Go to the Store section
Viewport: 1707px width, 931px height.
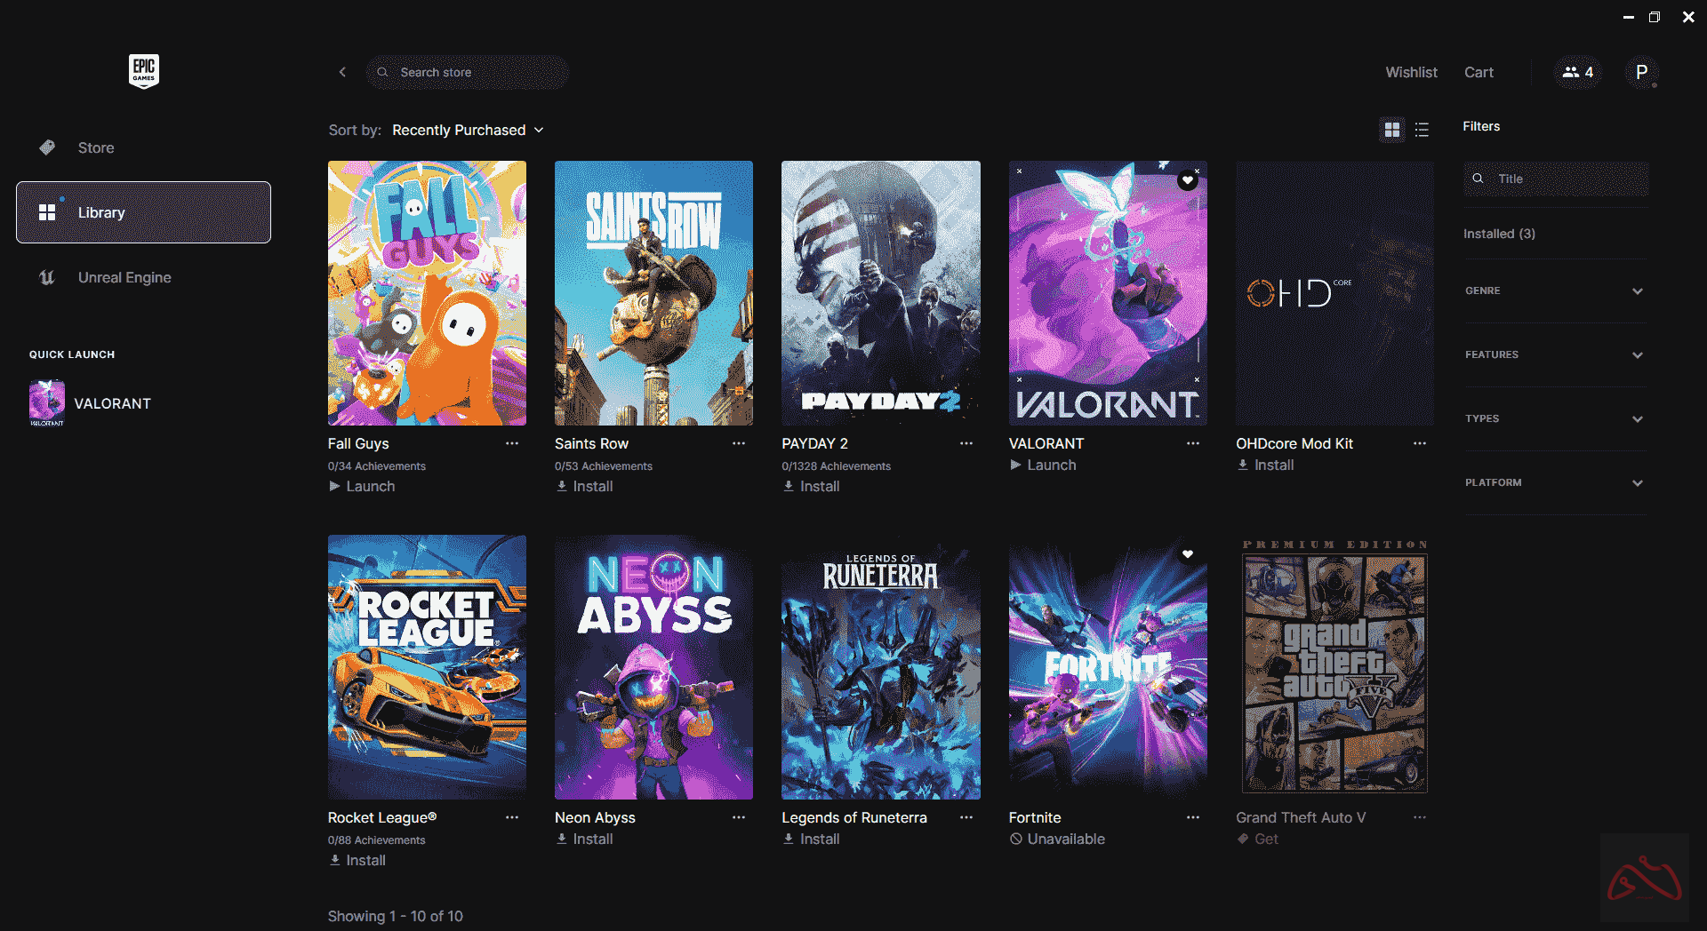95,147
